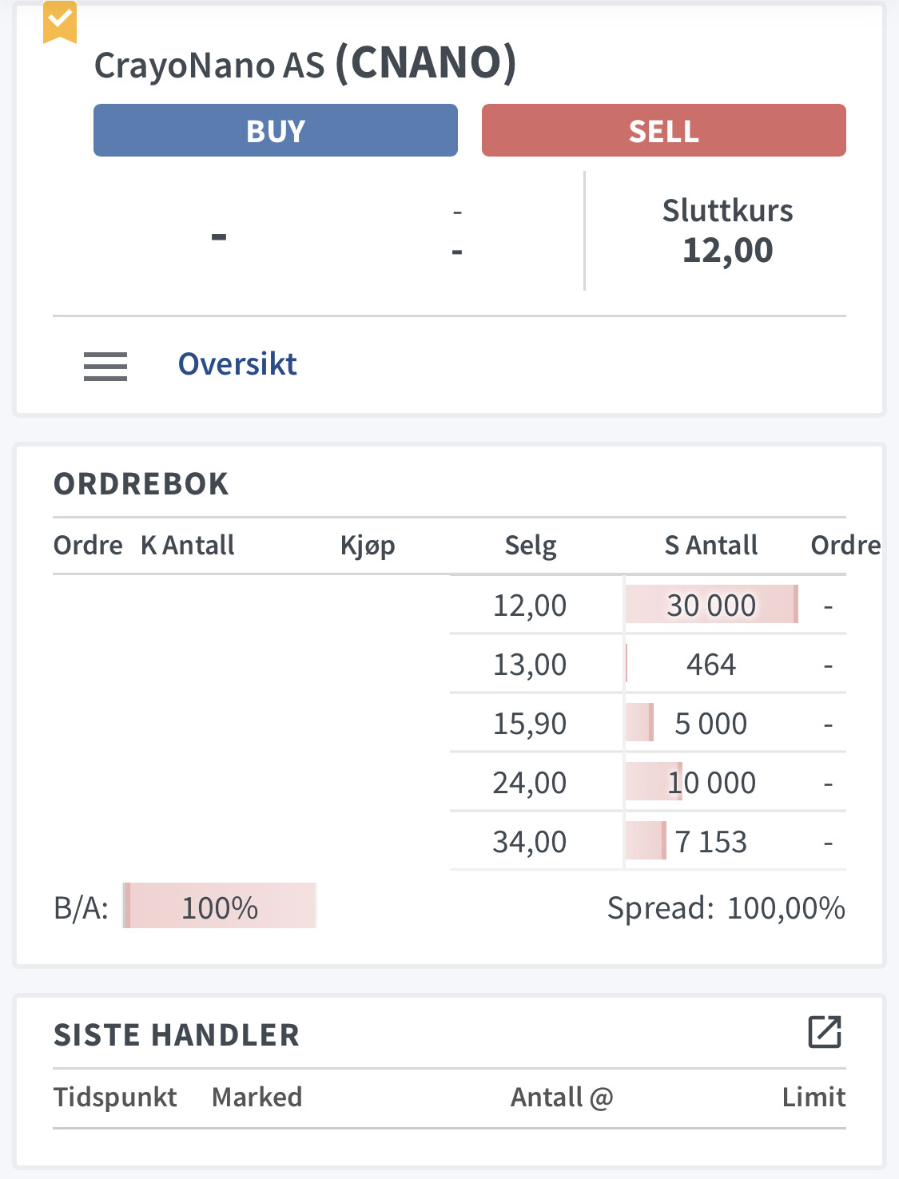Open the Oversikt section dropdown

[237, 364]
